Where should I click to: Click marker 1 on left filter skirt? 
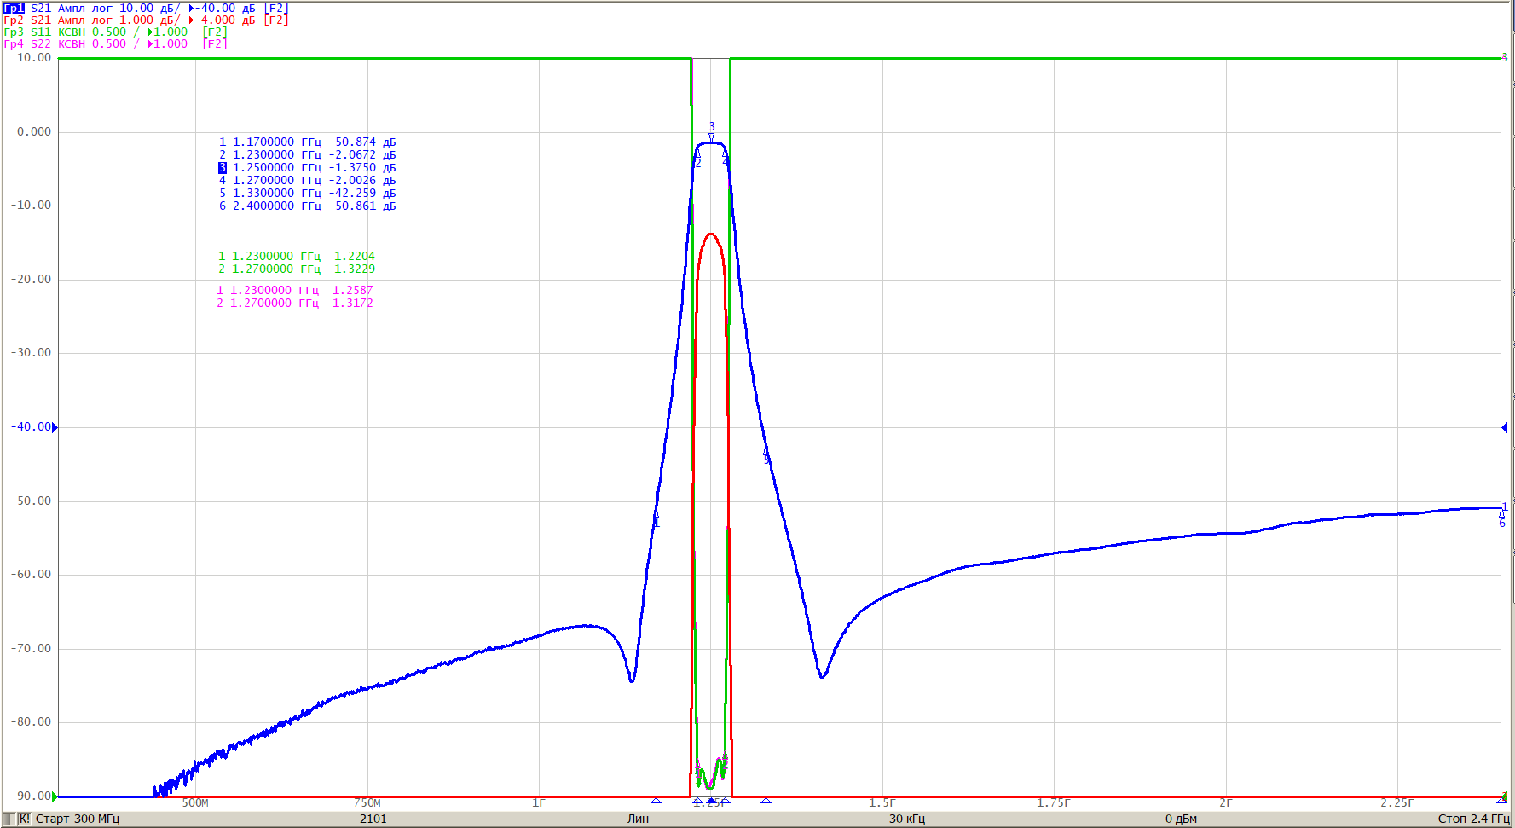point(656,517)
